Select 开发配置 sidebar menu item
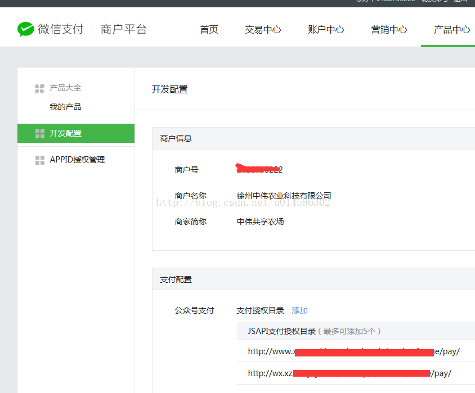 coord(76,133)
